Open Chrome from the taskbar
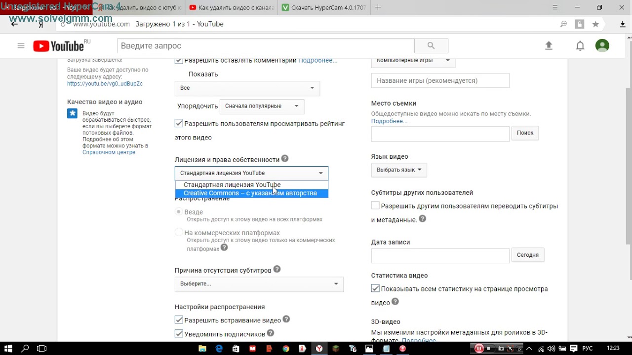 click(286, 349)
